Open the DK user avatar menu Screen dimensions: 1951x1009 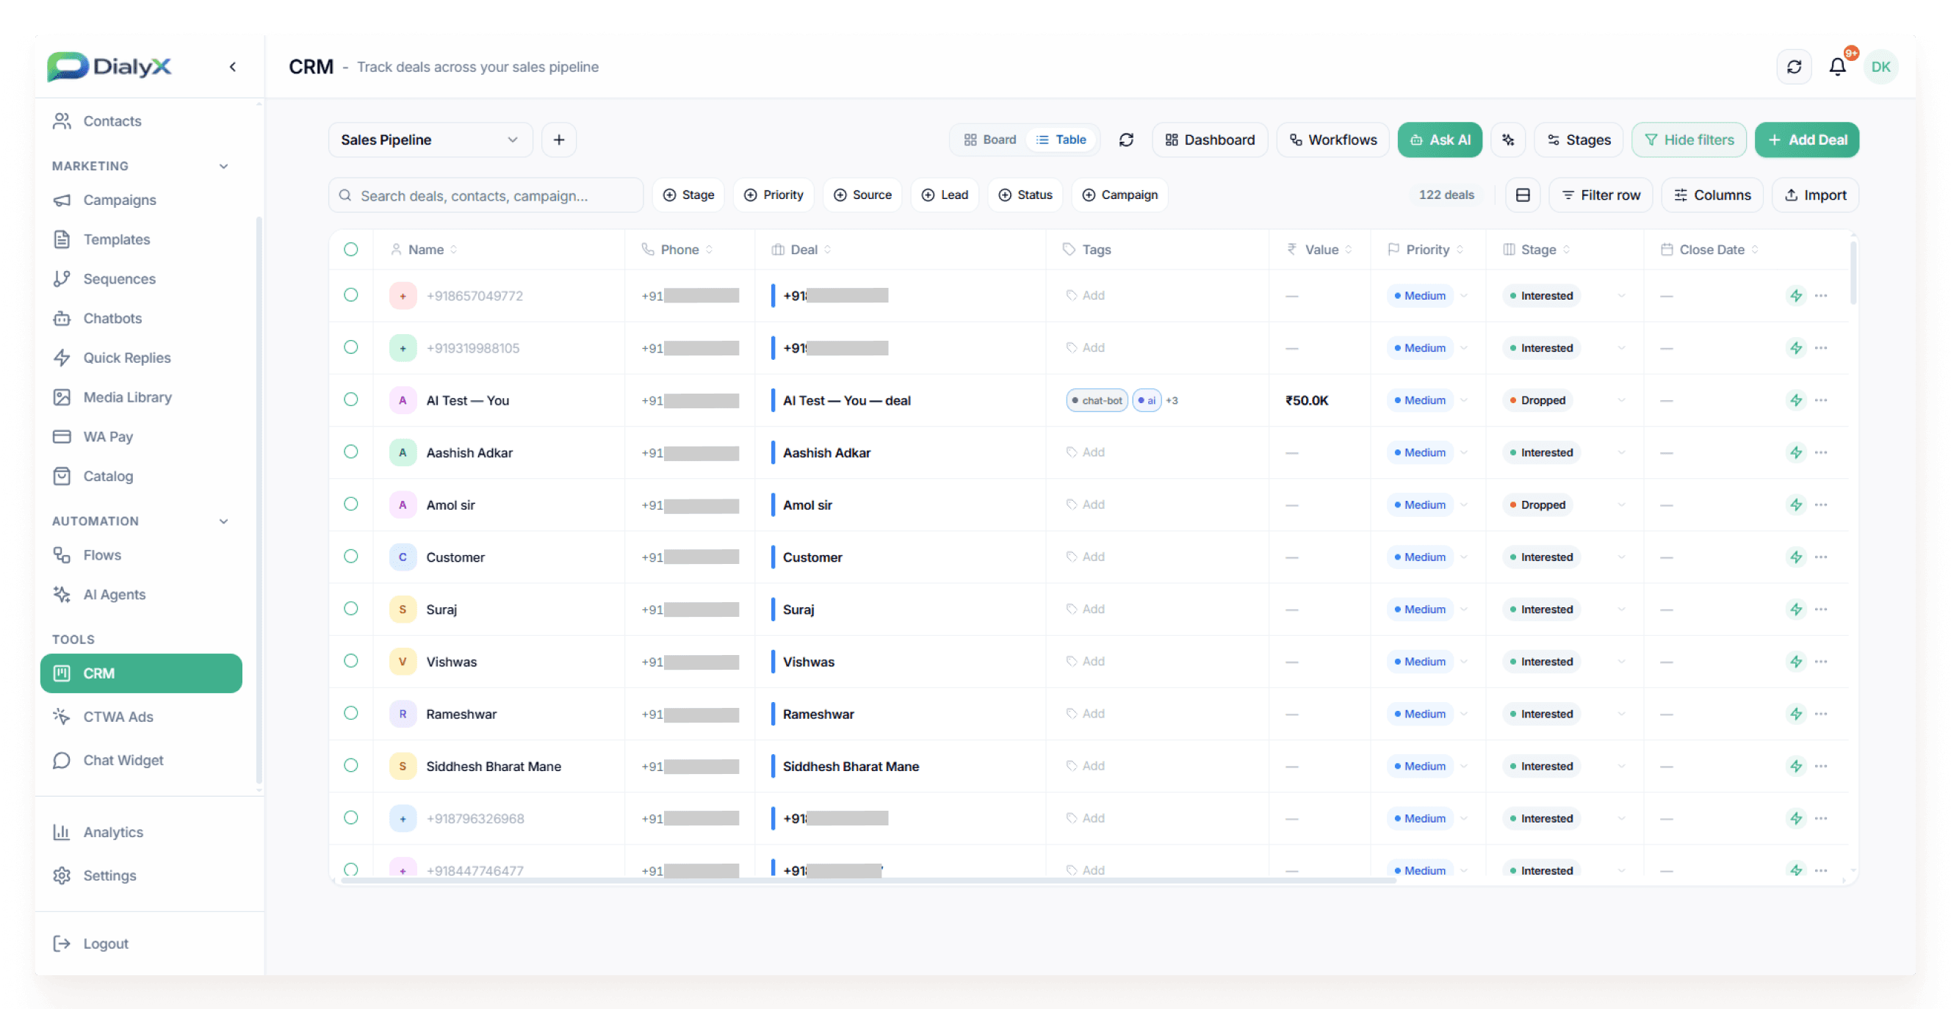coord(1880,67)
